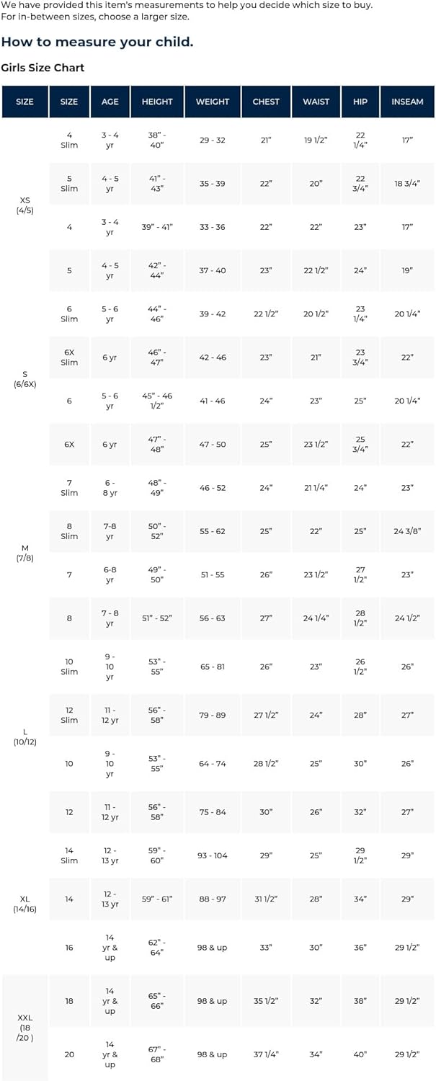Select the M (7/8) size group cell
This screenshot has width=436, height=1081.
25,553
